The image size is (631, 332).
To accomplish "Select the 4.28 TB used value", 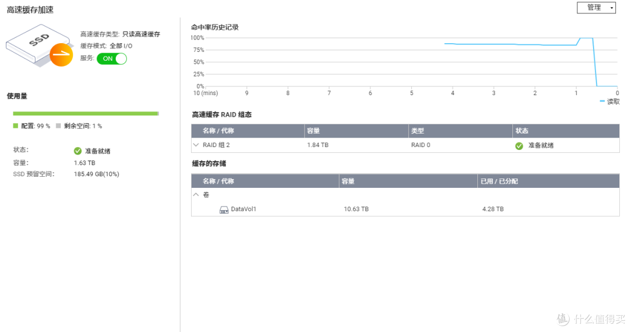I will pyautogui.click(x=493, y=209).
